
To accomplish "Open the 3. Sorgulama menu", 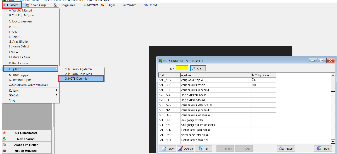I will coord(64,5).
